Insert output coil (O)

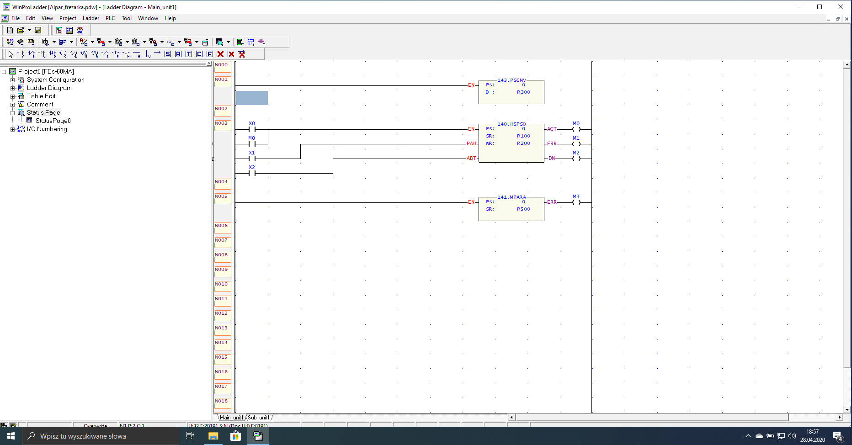click(63, 54)
